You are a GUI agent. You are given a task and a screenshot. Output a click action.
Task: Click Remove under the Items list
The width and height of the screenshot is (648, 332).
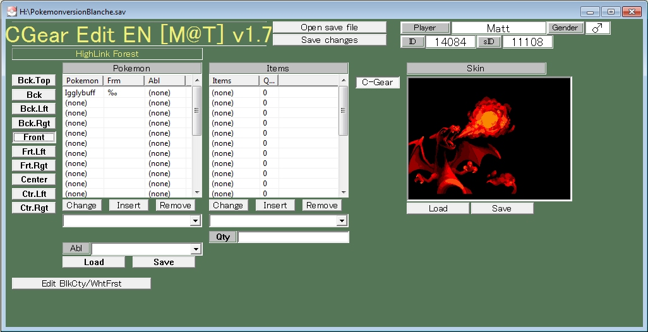pyautogui.click(x=322, y=205)
